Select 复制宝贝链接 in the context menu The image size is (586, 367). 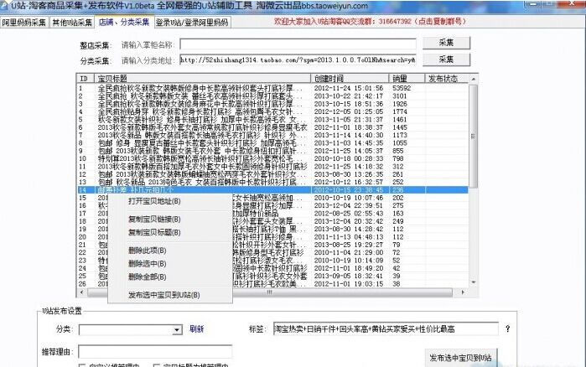[154, 219]
